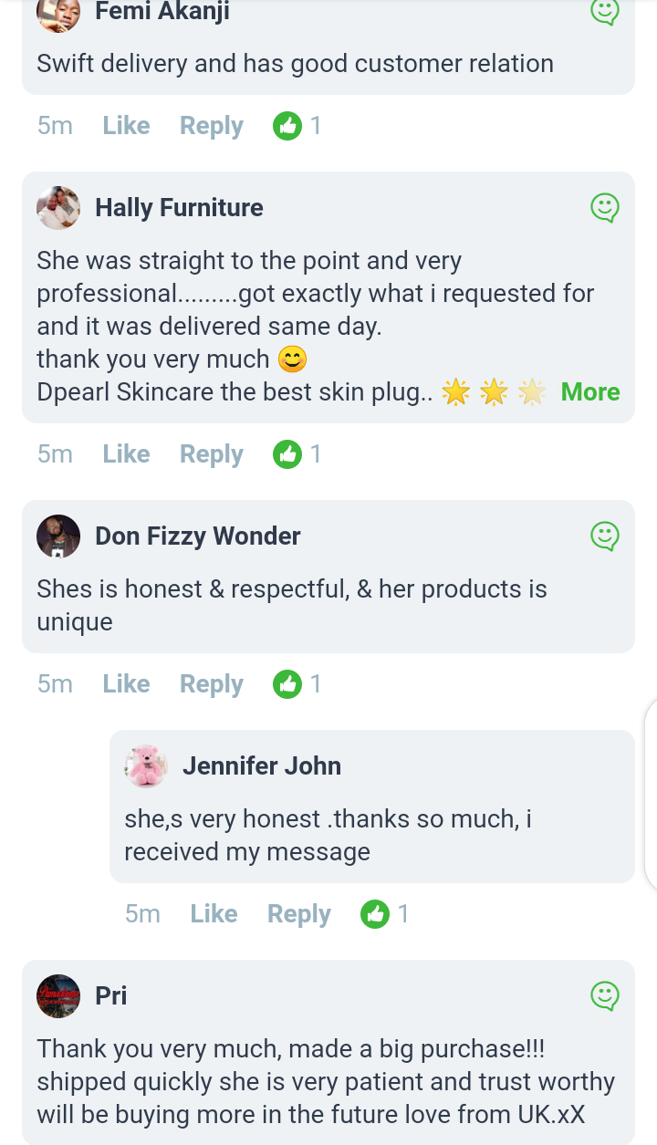
Task: Expand Hally Furniture's comment with More
Action: tap(590, 392)
